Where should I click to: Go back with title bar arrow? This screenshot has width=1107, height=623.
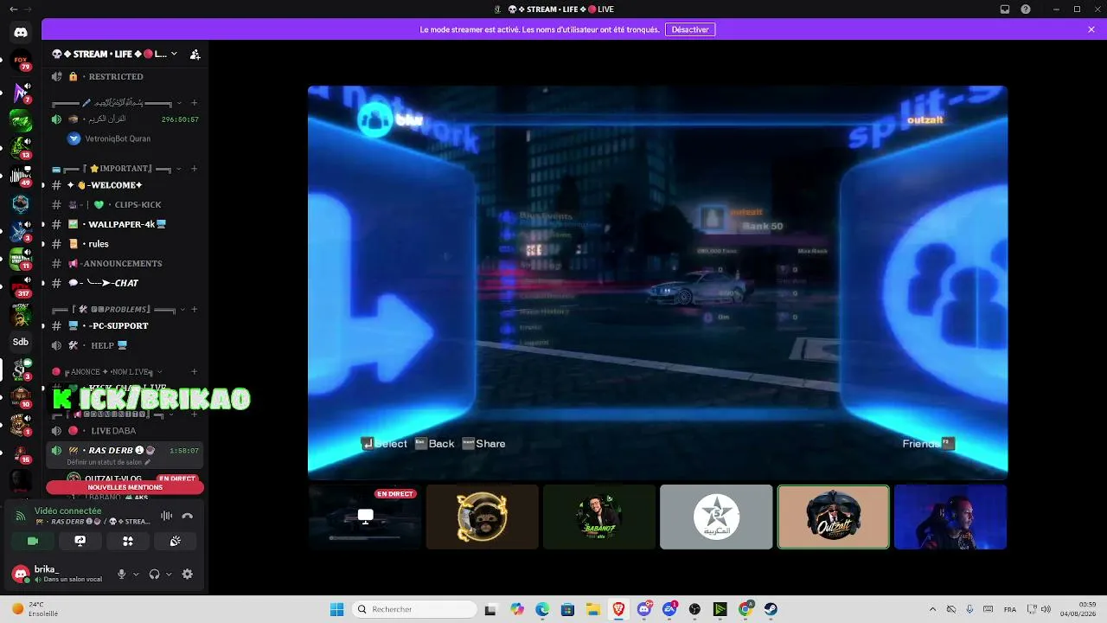pos(13,10)
